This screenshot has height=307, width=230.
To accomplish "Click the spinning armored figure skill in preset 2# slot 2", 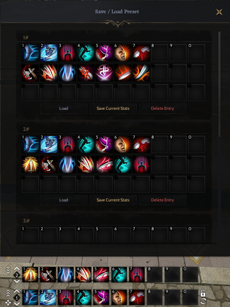I will (x=49, y=145).
